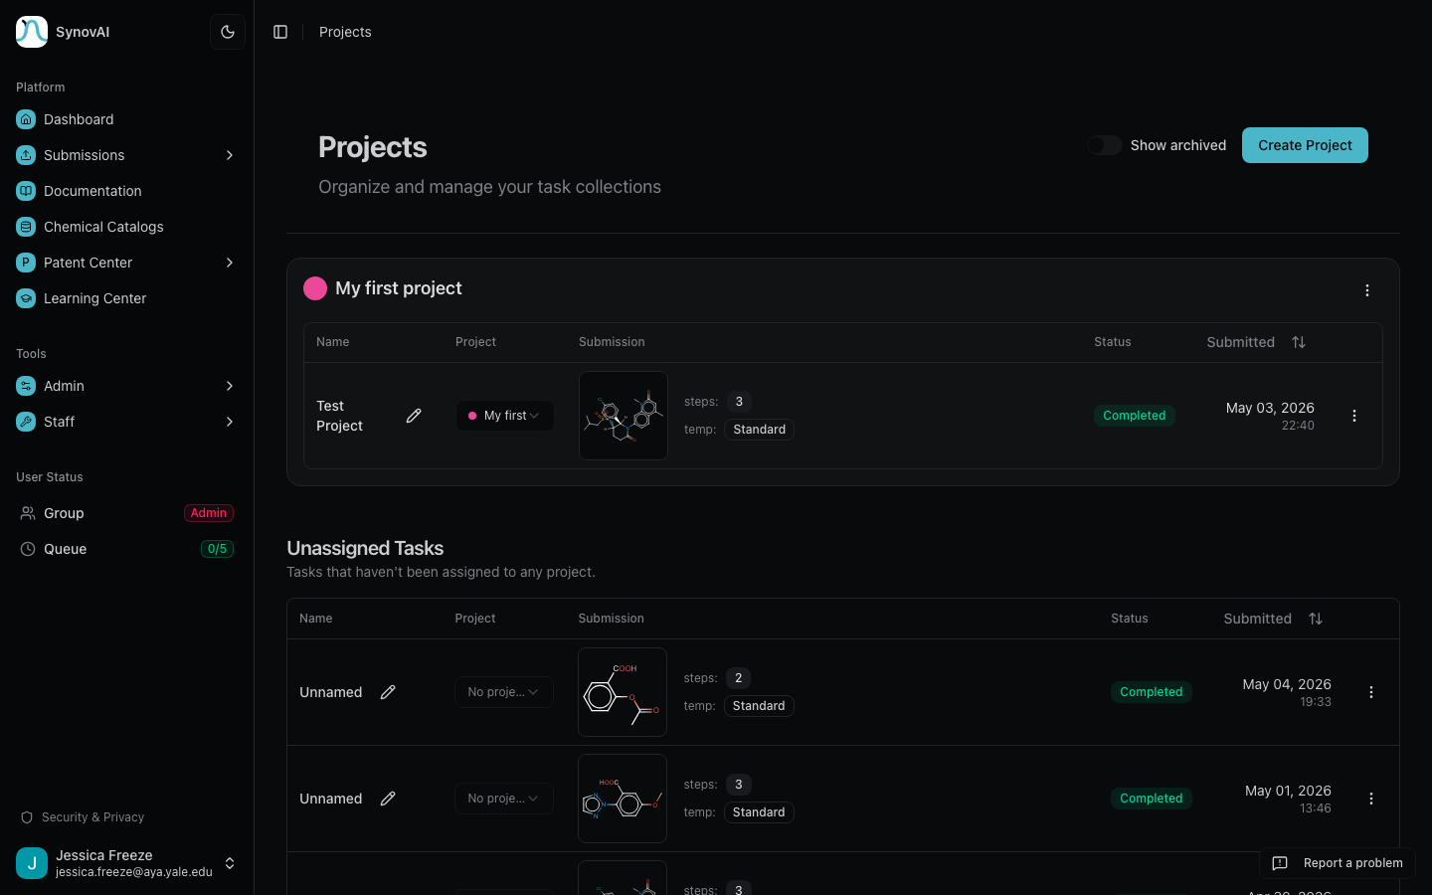
Task: Click the Security & Privacy shield icon
Action: [x=27, y=817]
